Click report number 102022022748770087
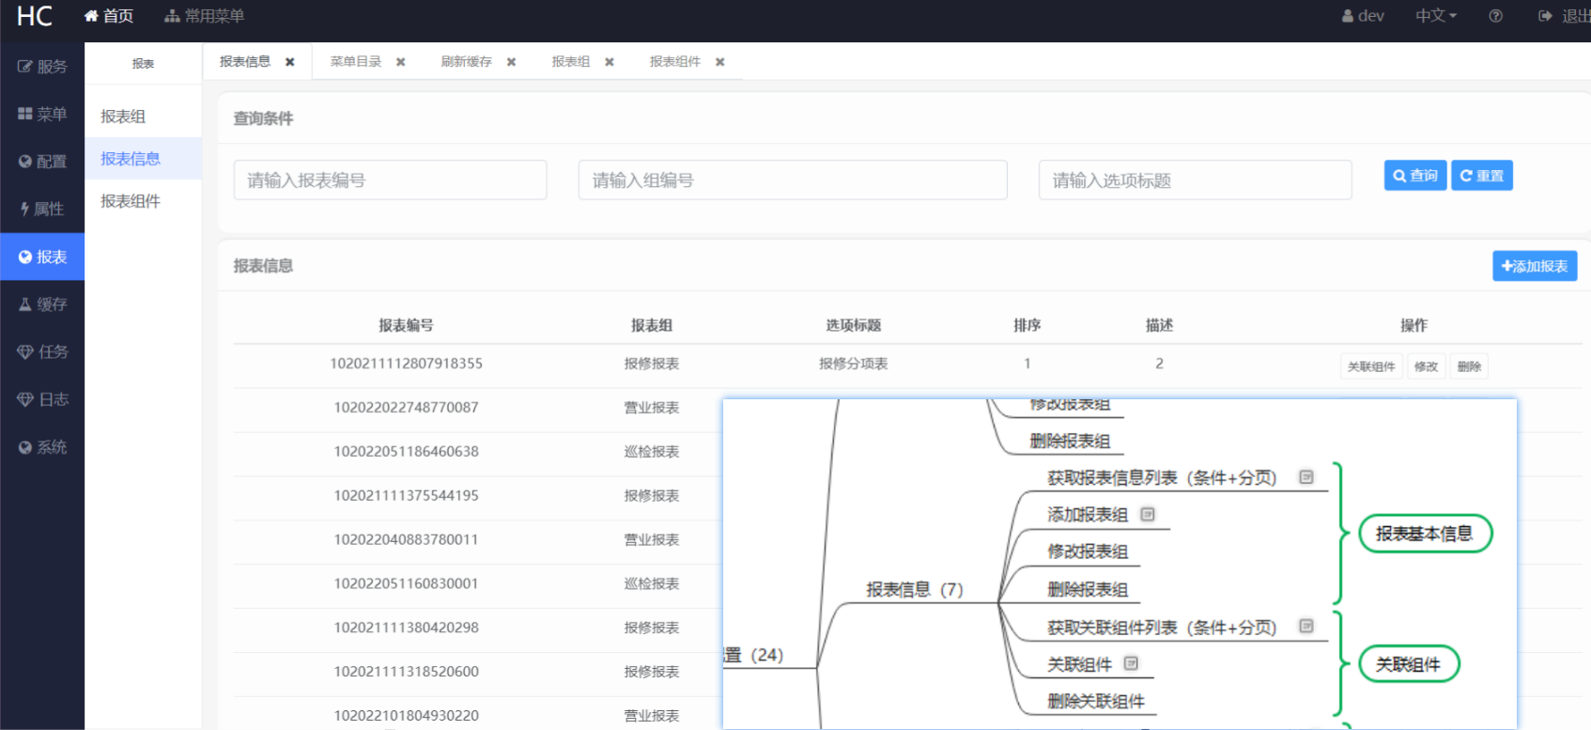This screenshot has height=730, width=1591. pyautogui.click(x=406, y=408)
